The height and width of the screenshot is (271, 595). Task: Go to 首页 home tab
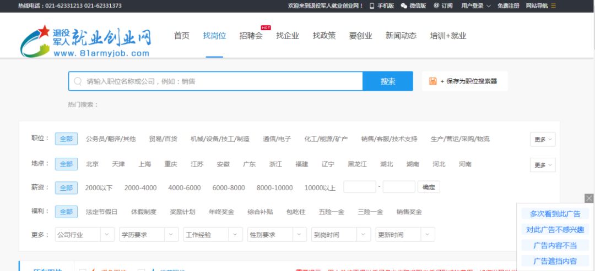tap(181, 36)
